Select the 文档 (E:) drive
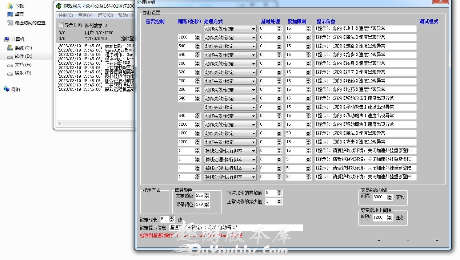Screen dimensions: 460x260 pos(23,64)
